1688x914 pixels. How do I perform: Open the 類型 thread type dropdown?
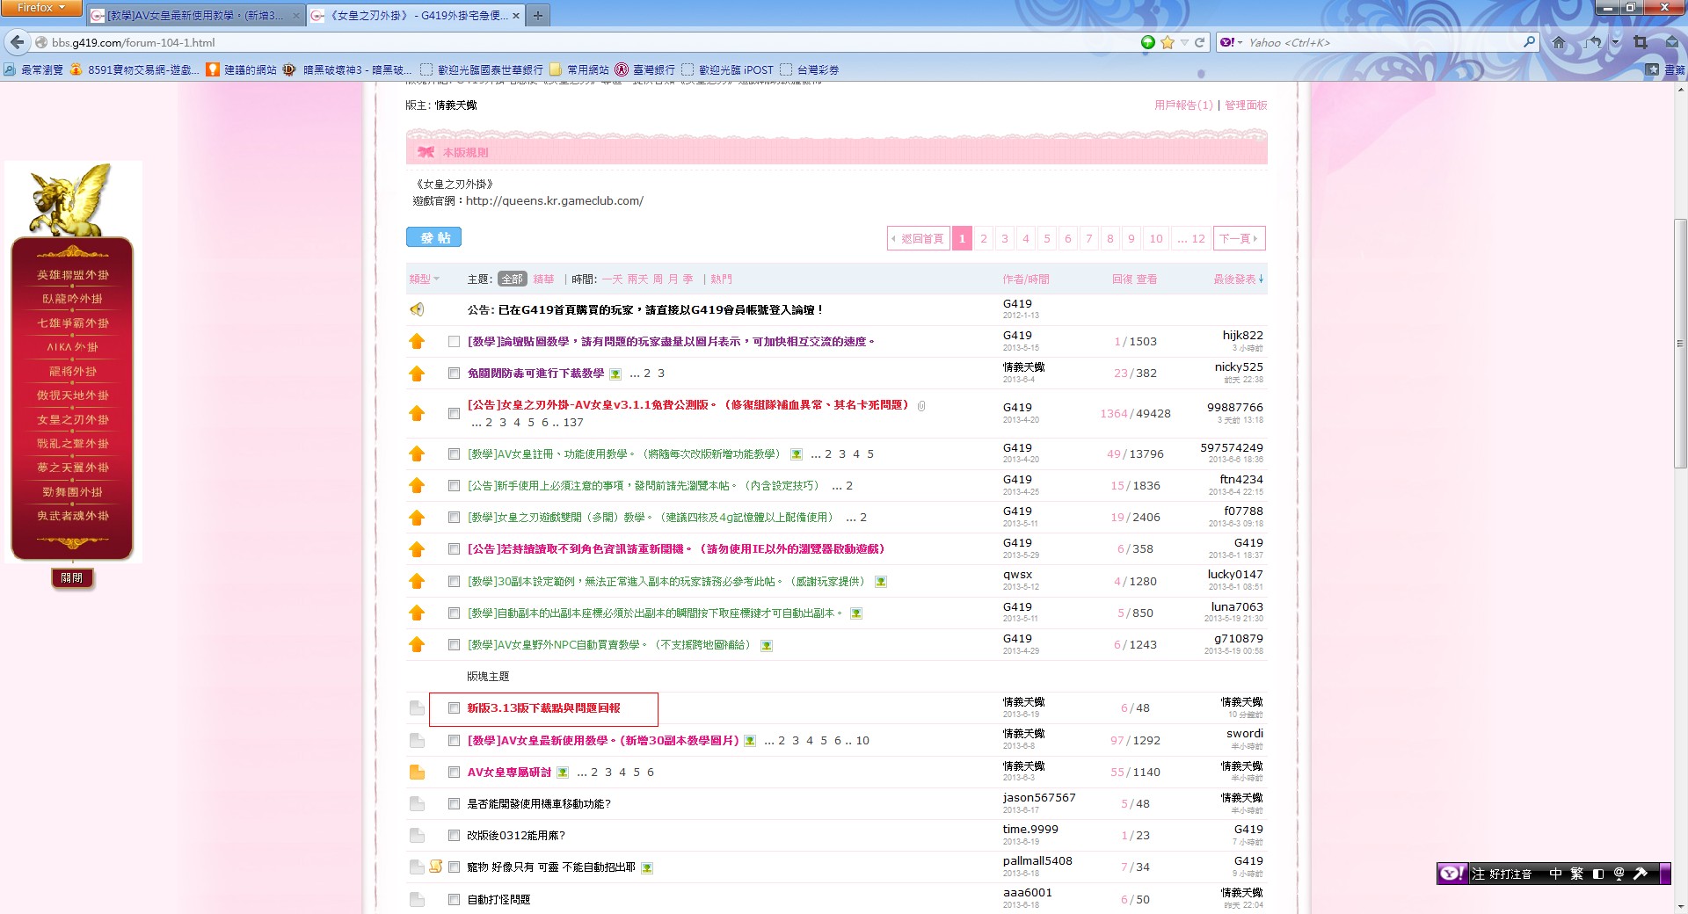click(x=424, y=279)
